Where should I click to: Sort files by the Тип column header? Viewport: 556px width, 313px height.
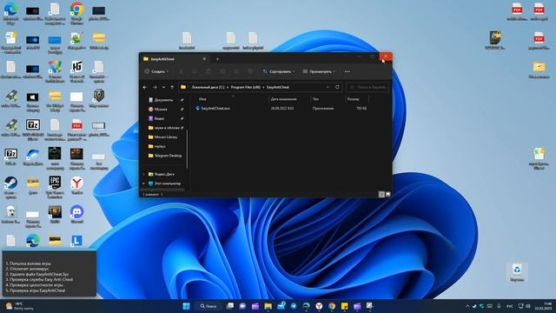coord(315,99)
